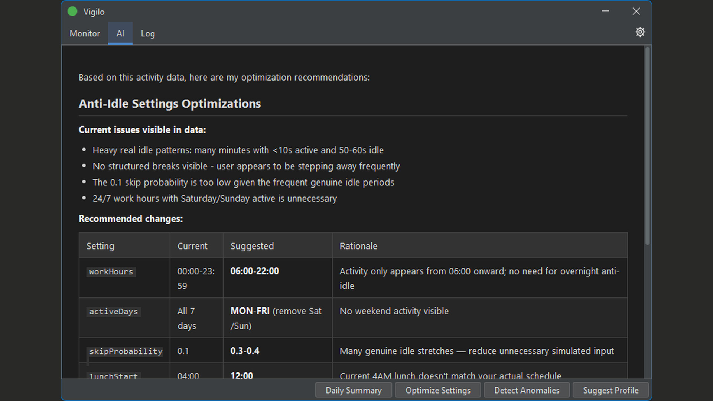The image size is (713, 401).
Task: Open the settings gear icon
Action: [640, 32]
